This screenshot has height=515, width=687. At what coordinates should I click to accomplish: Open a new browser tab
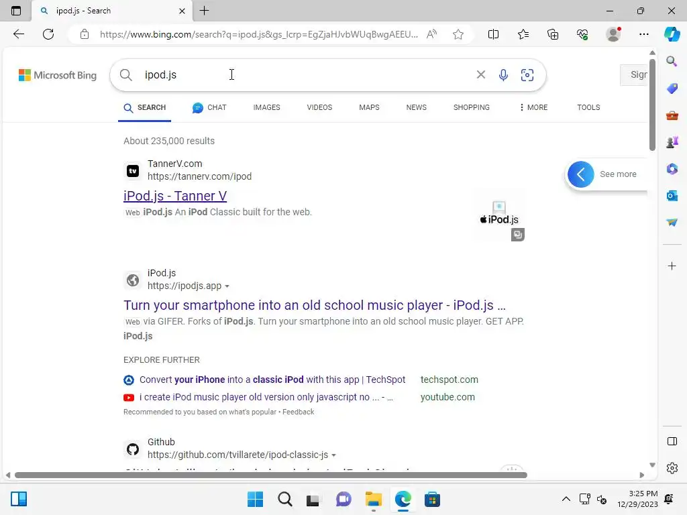point(204,11)
